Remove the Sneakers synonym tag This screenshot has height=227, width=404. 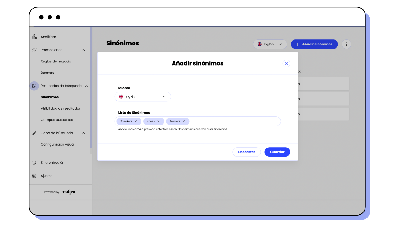(136, 121)
